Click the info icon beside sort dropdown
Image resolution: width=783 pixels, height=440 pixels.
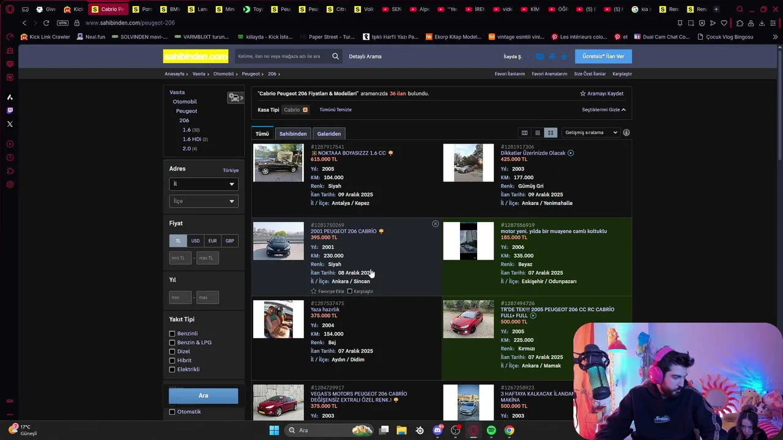(626, 133)
